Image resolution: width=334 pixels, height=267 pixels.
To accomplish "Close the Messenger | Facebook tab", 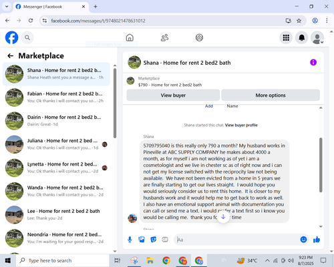I will (83, 7).
